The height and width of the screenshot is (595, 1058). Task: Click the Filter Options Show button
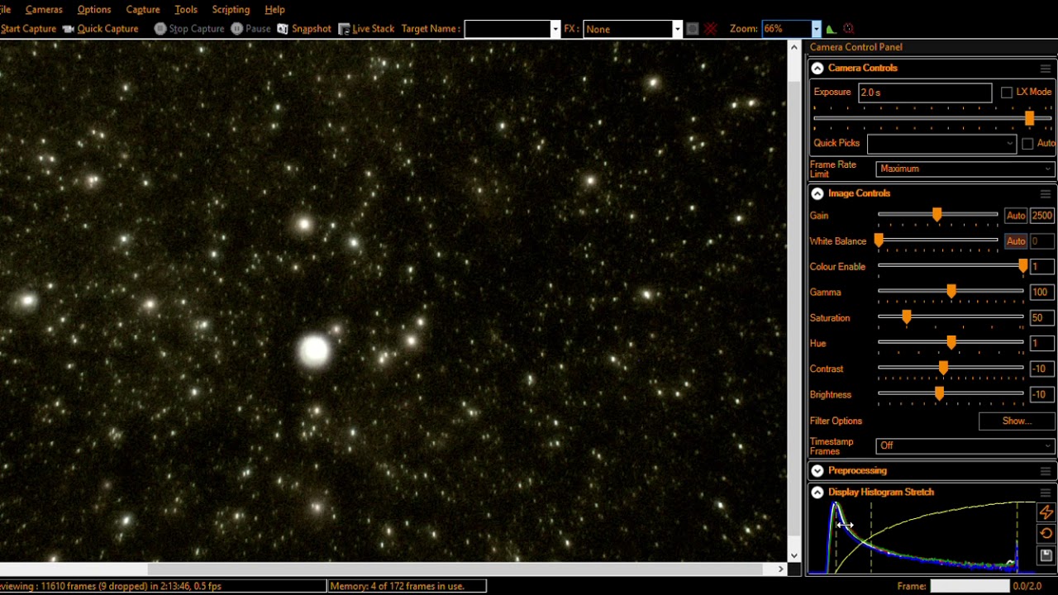1016,421
